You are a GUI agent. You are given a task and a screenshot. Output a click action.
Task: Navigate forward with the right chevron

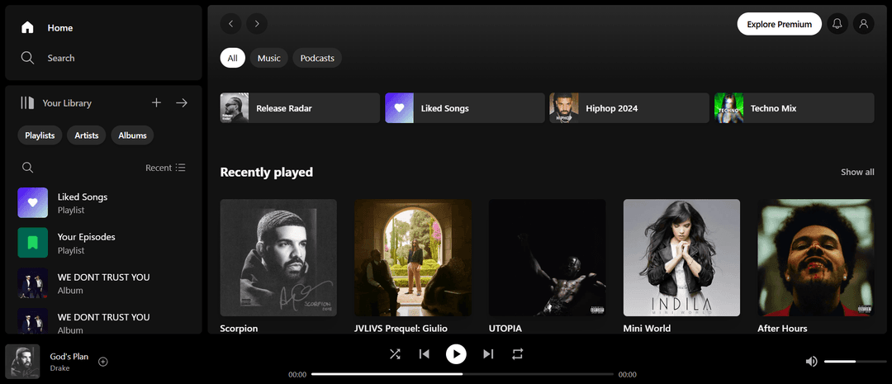tap(257, 24)
